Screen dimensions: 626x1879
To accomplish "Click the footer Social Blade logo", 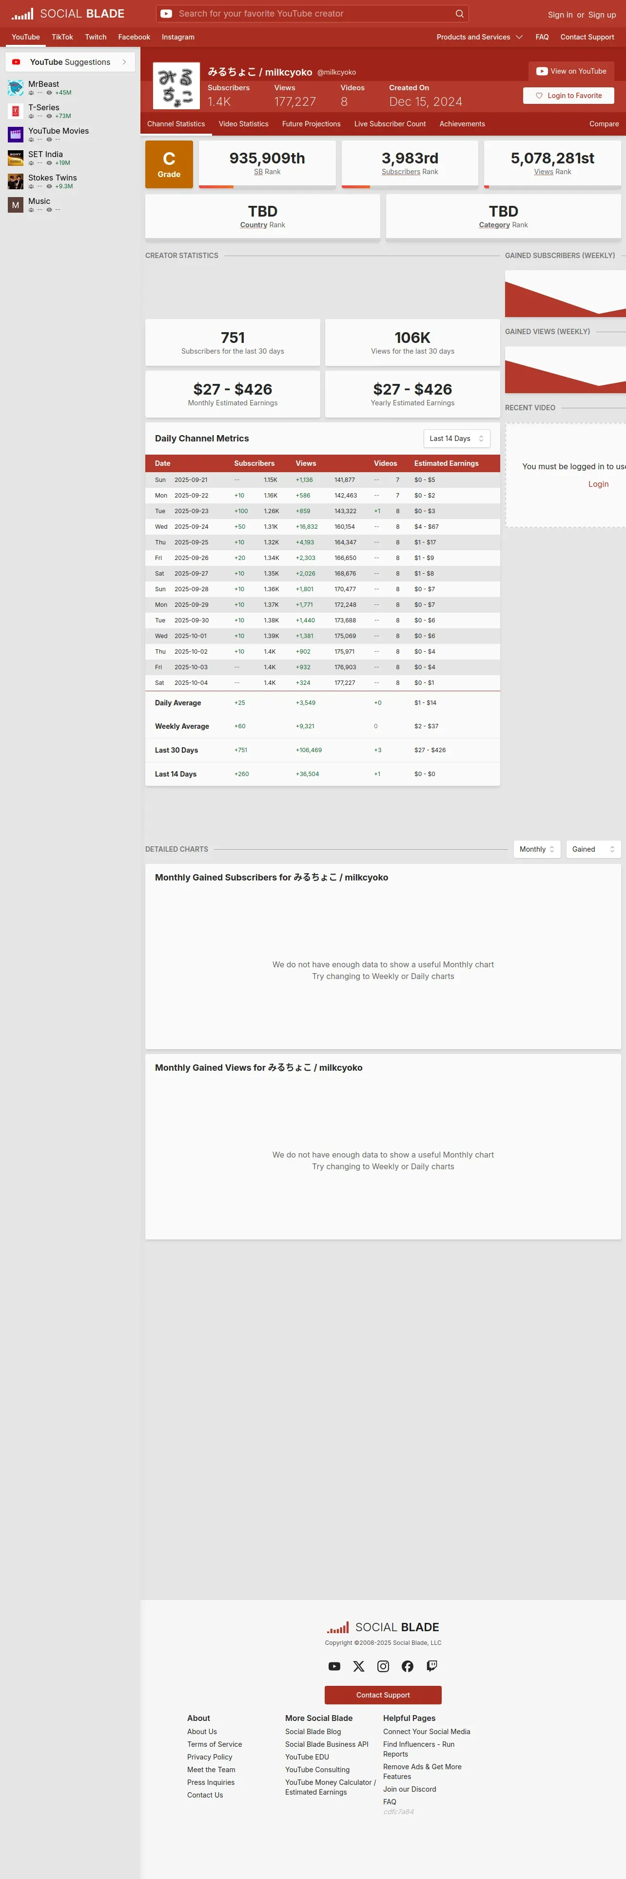I will [383, 1627].
